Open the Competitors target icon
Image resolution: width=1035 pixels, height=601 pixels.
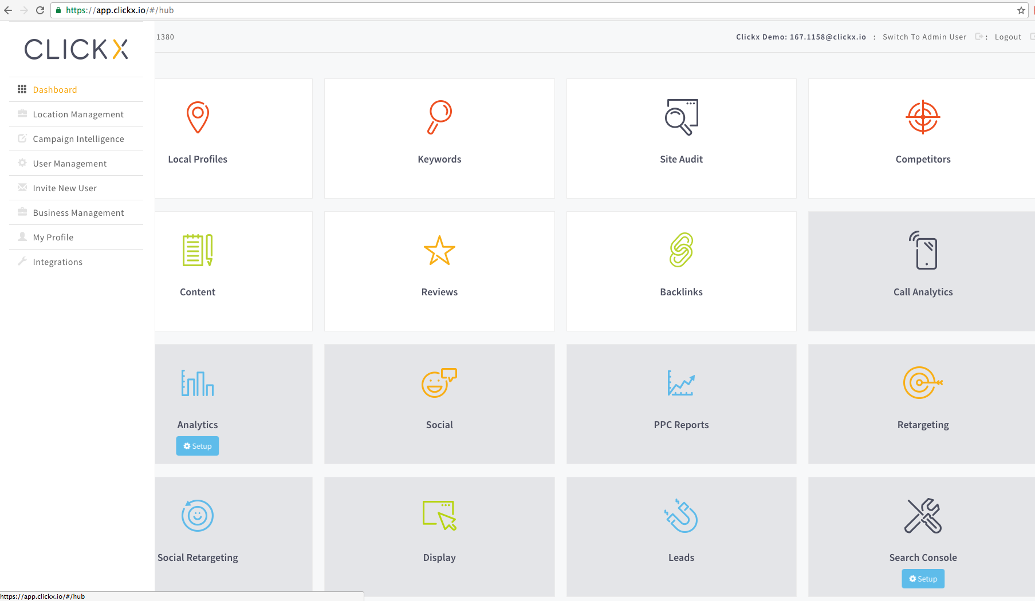[923, 117]
